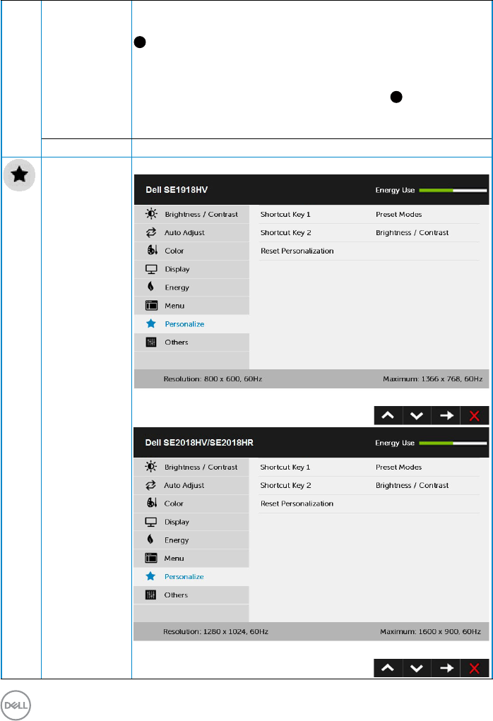Click Auto Adjust arrows icon in SE2018HV/SE2018HR menu
The image size is (493, 721).
tap(151, 485)
